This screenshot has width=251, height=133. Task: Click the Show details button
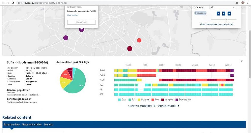[x=82, y=22]
